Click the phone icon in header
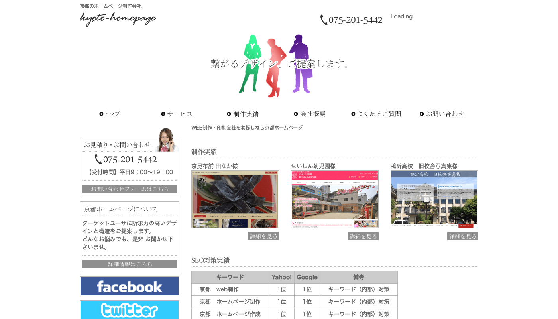This screenshot has height=319, width=558. tap(324, 20)
